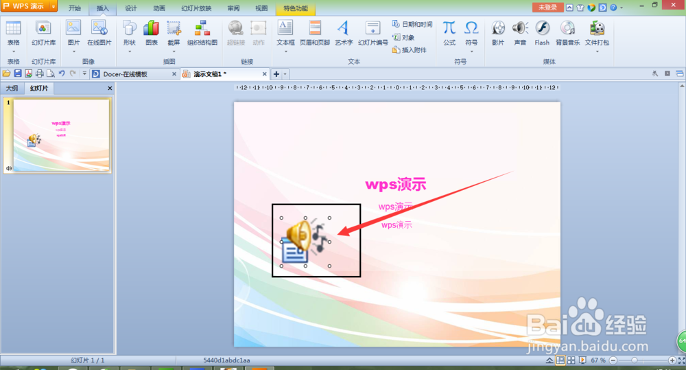
Task: Collapse the ribbon with the up-arrow icon
Action: [569, 8]
